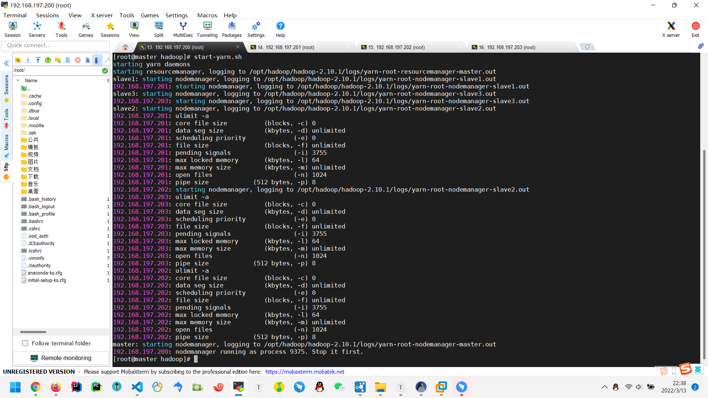Open the Games toolbar icon
Viewport: 708px width, 398px height.
(86, 29)
